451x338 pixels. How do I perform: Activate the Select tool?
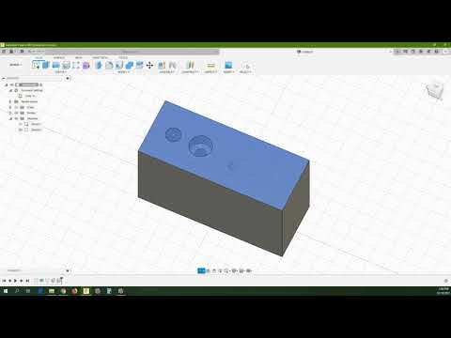pos(246,66)
